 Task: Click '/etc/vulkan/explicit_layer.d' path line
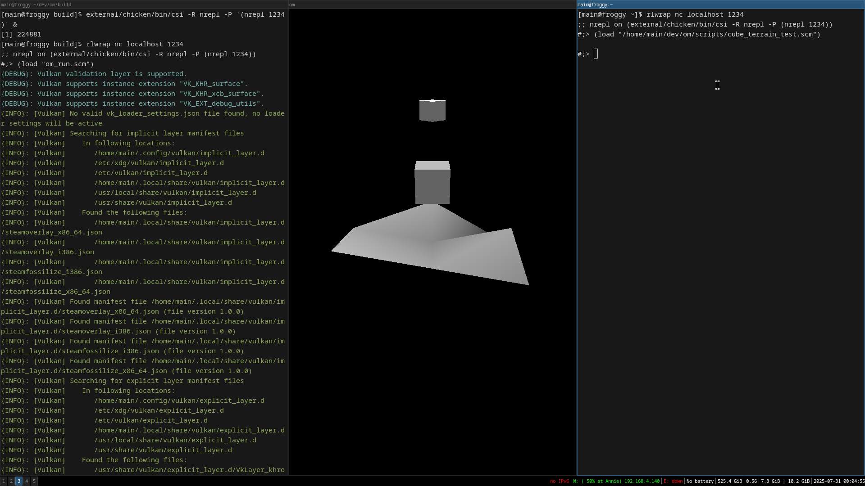[x=104, y=420]
